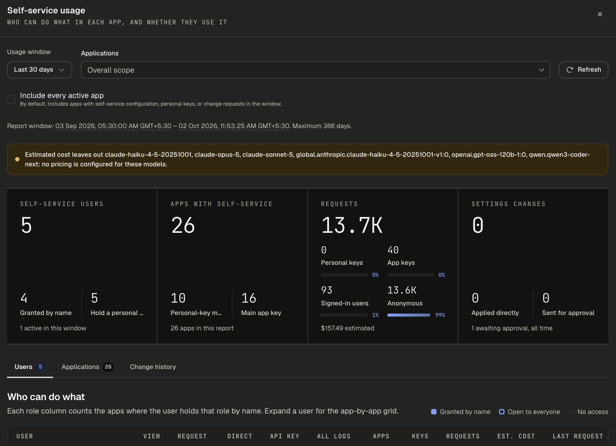Click the Refresh circular arrow icon
The image size is (616, 446).
point(570,70)
